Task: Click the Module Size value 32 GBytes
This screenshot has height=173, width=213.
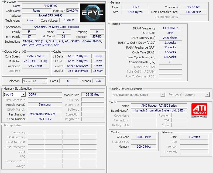Action: (x=92, y=94)
